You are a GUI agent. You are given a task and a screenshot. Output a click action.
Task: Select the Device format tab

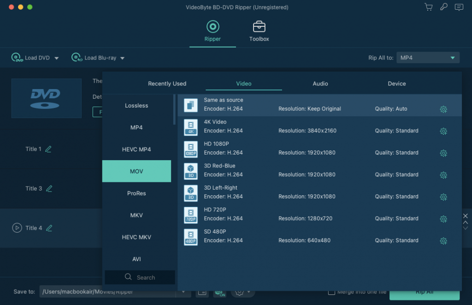(396, 84)
